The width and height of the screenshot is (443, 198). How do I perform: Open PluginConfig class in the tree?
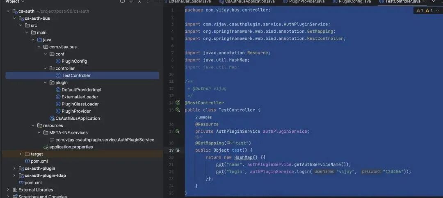point(74,61)
